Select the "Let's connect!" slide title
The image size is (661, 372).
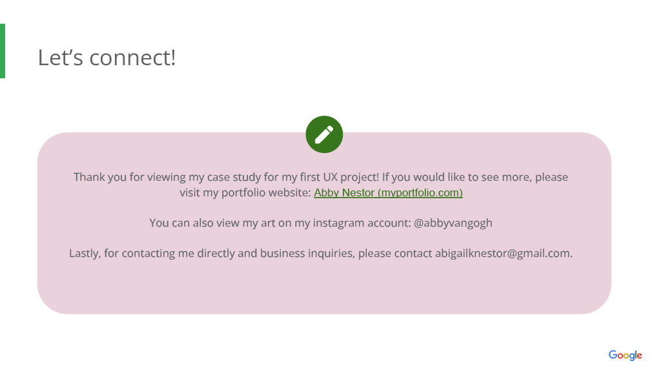point(107,57)
